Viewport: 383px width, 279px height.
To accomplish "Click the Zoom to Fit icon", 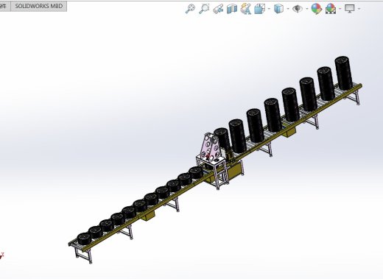I will click(x=190, y=9).
